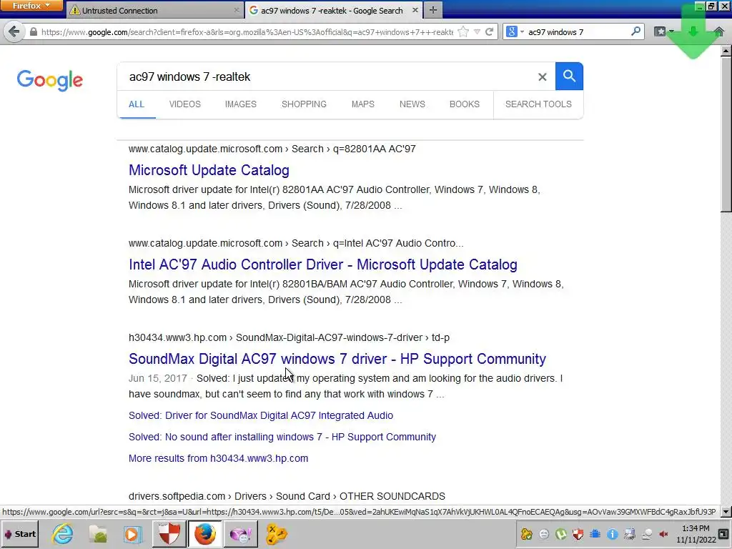Switch to the Untrusted Connection tab
This screenshot has height=549, width=732.
click(x=155, y=10)
